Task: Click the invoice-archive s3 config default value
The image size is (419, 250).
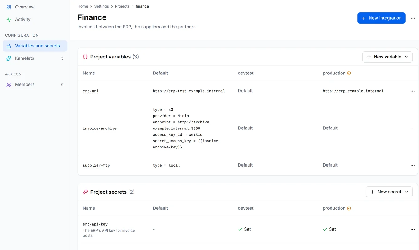Action: click(x=187, y=128)
